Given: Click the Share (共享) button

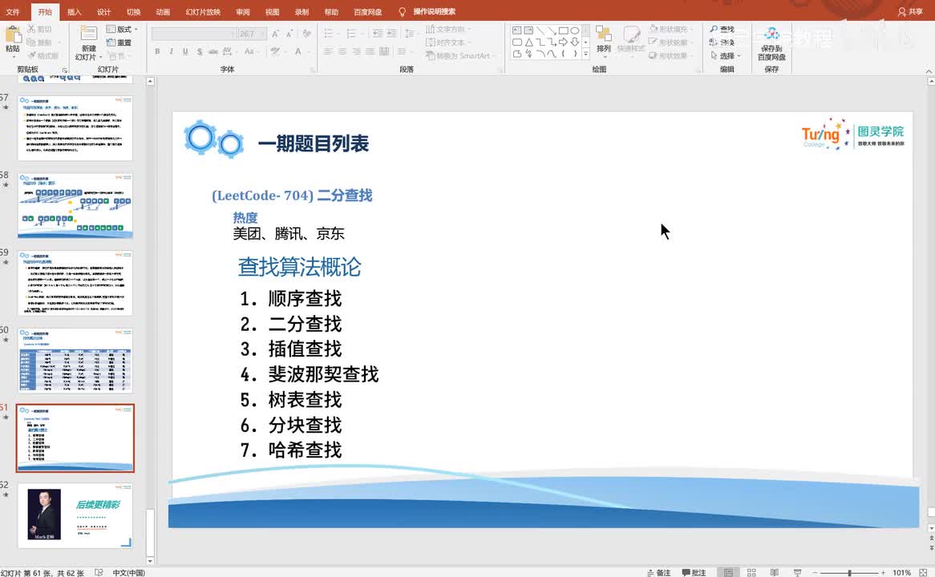Looking at the screenshot, I should coord(909,12).
